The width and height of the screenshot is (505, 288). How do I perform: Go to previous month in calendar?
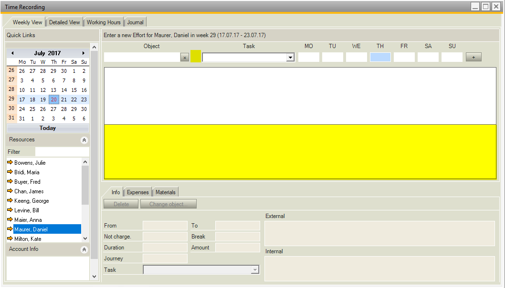click(x=12, y=53)
